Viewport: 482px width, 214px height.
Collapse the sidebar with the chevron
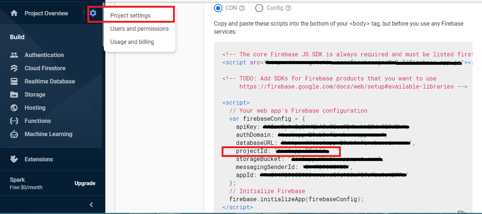[91, 204]
